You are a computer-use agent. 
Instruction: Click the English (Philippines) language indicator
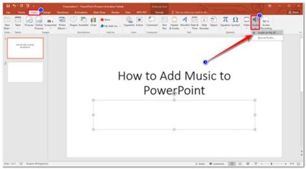37,164
